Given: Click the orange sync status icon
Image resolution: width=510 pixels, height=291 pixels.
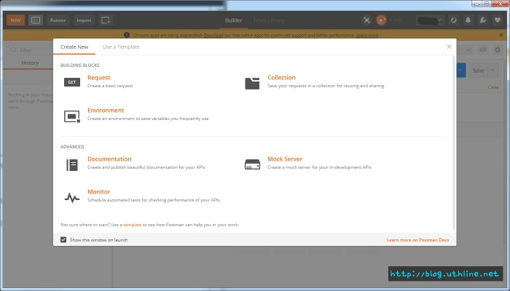Looking at the screenshot, I should tap(381, 20).
